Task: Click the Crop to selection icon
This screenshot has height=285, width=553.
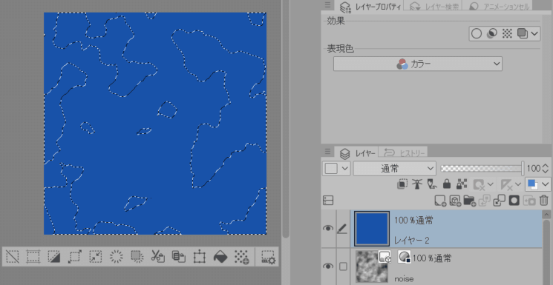Action: pos(33,256)
